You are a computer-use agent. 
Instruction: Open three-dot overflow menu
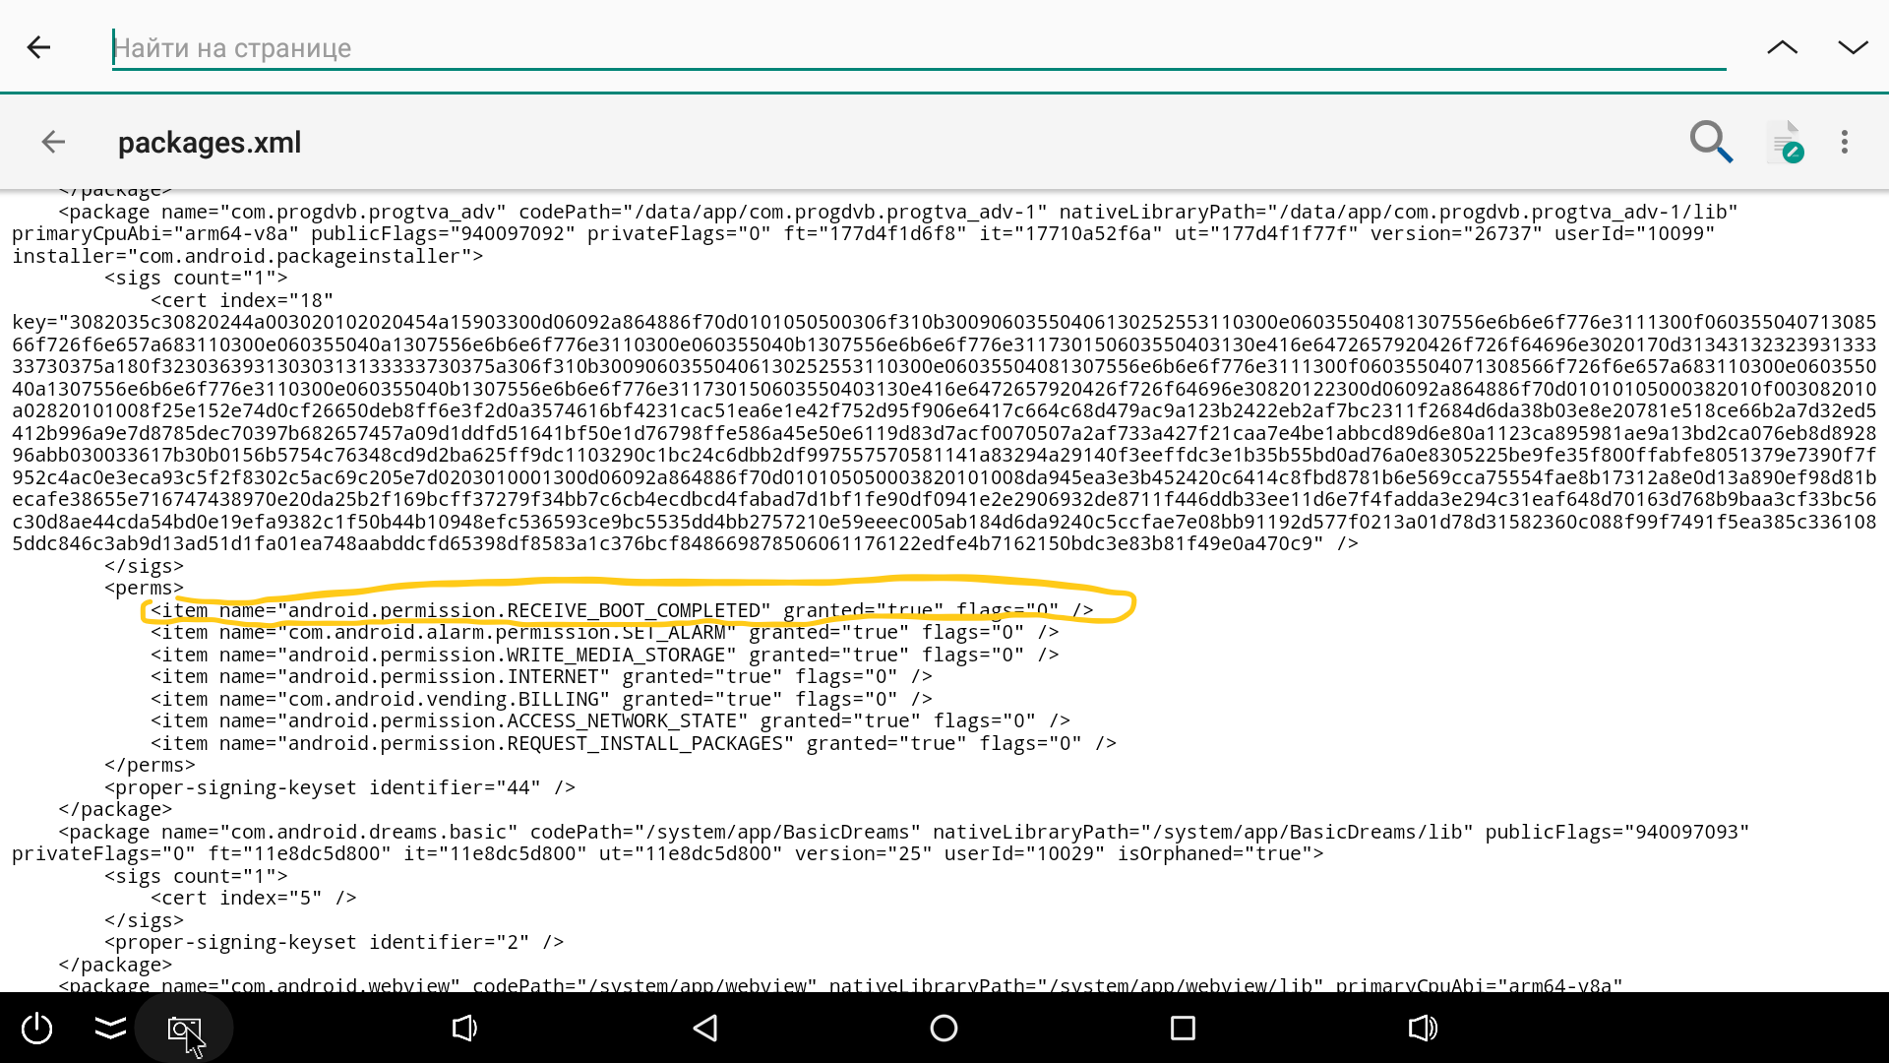[1845, 143]
